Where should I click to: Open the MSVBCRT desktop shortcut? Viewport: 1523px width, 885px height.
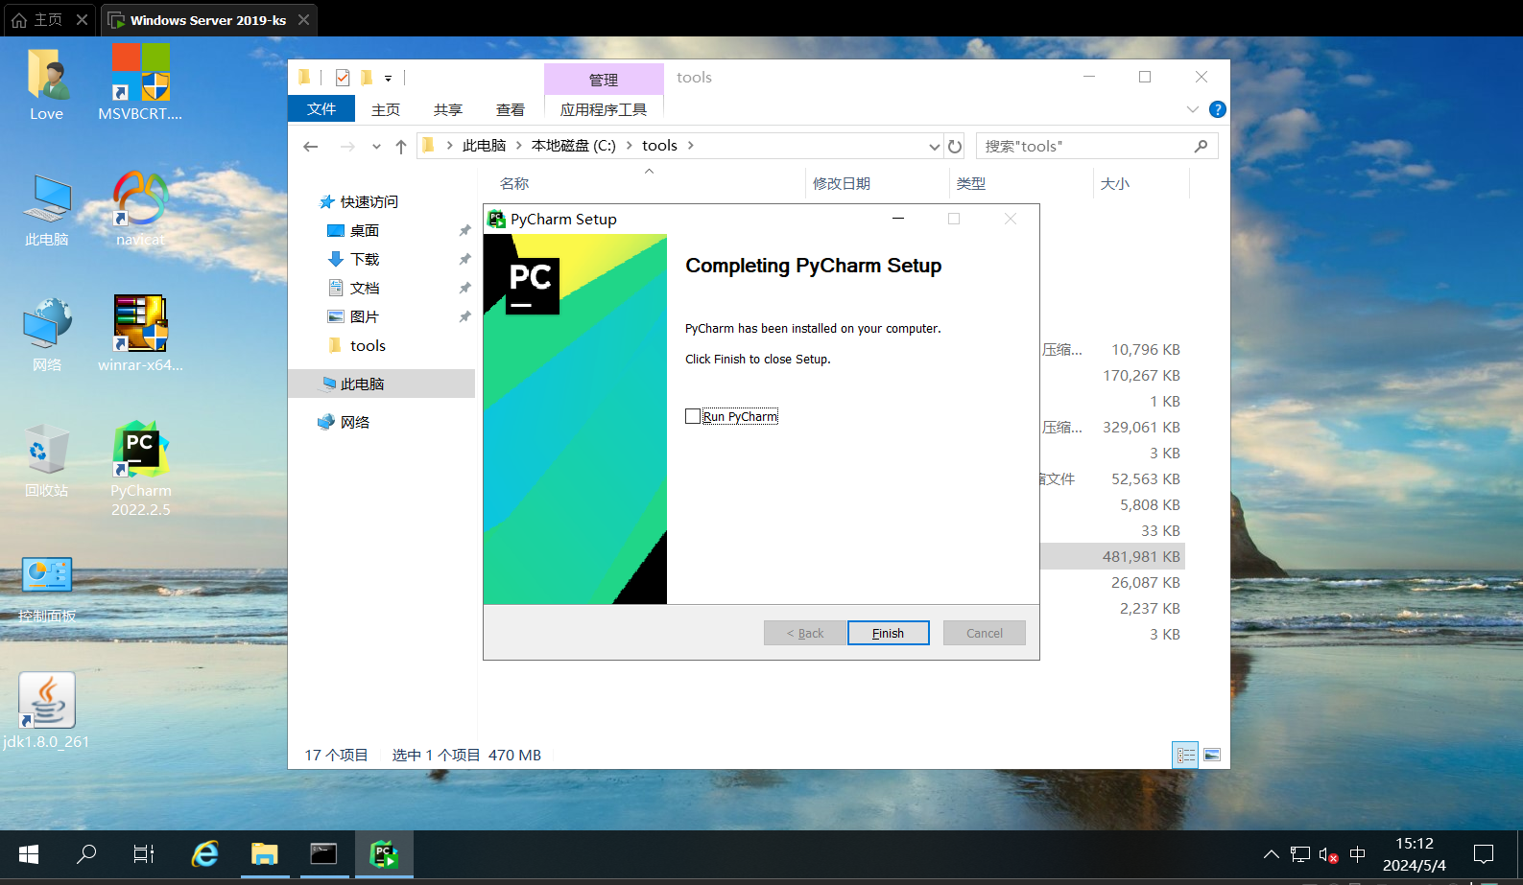pyautogui.click(x=140, y=84)
